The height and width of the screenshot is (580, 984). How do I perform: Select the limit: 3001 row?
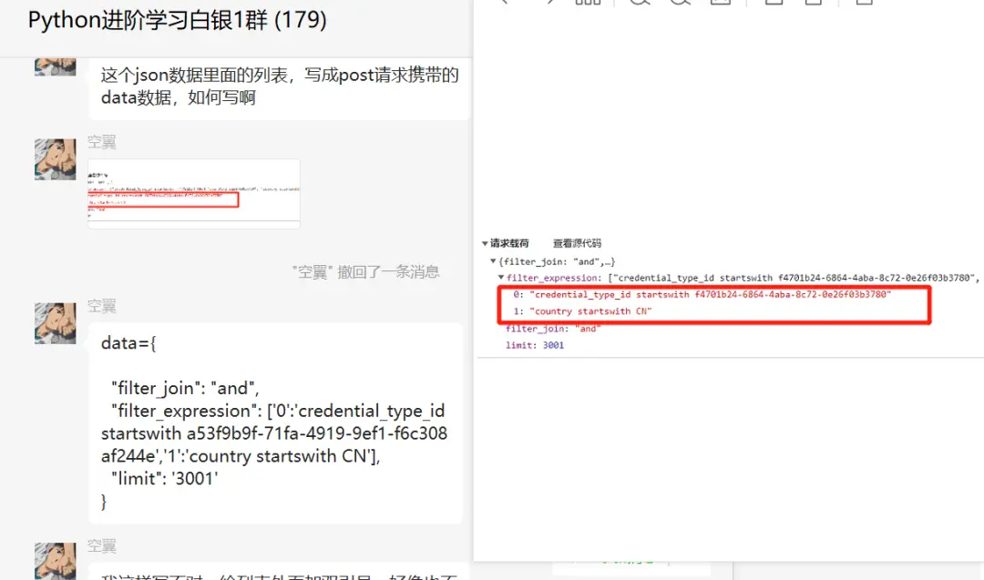coord(535,345)
